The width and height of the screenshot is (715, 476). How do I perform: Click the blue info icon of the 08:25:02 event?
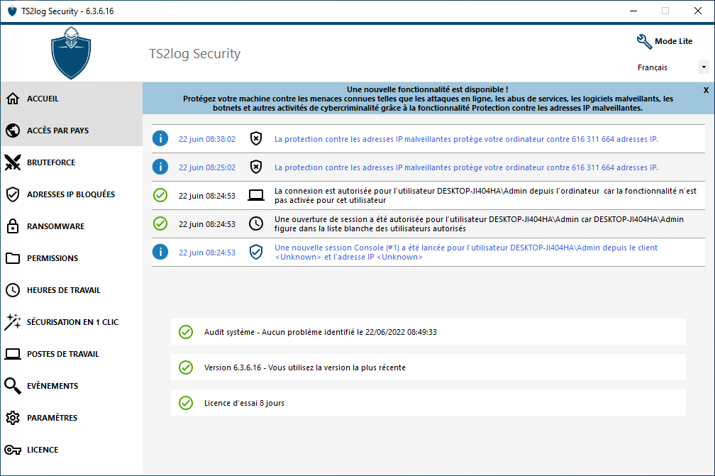tap(160, 167)
